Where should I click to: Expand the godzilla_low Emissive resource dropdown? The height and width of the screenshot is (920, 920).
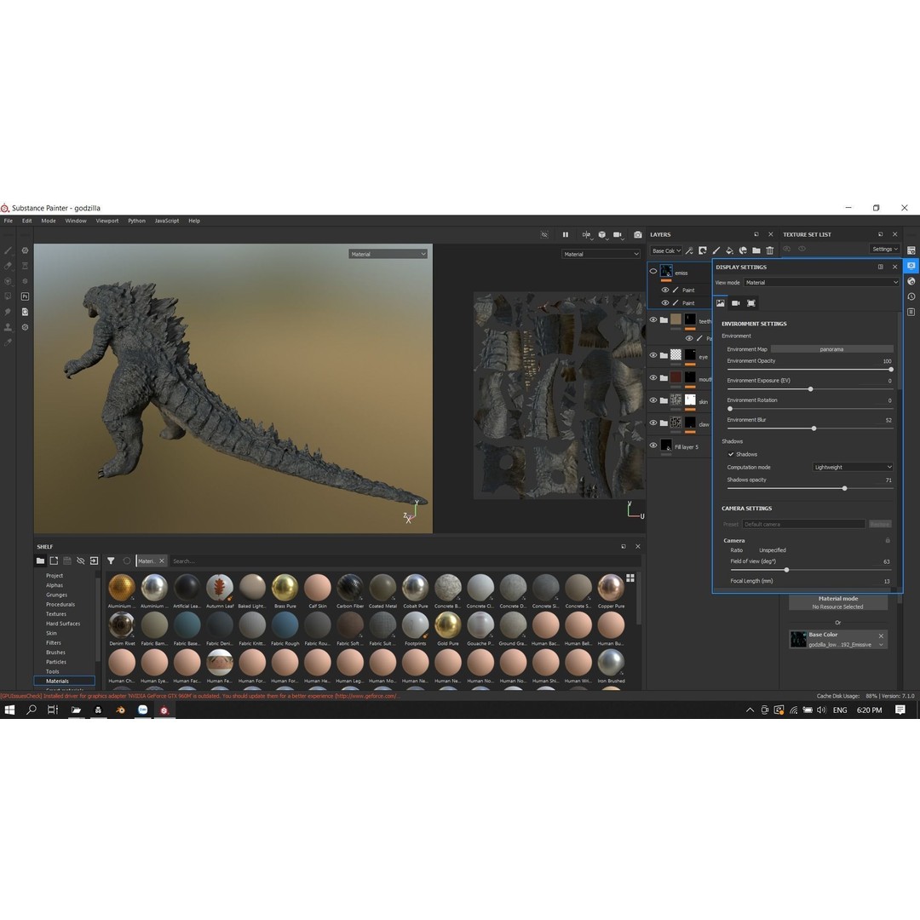(881, 645)
